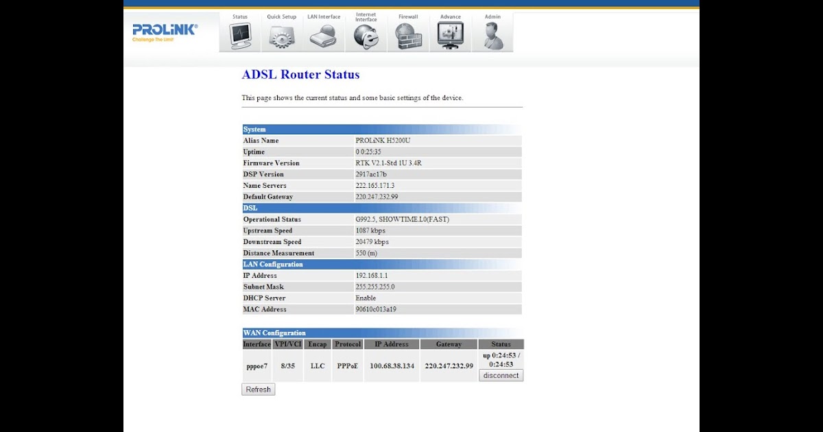Open the LAN Interface drive icon
This screenshot has width=823, height=432.
[324, 36]
